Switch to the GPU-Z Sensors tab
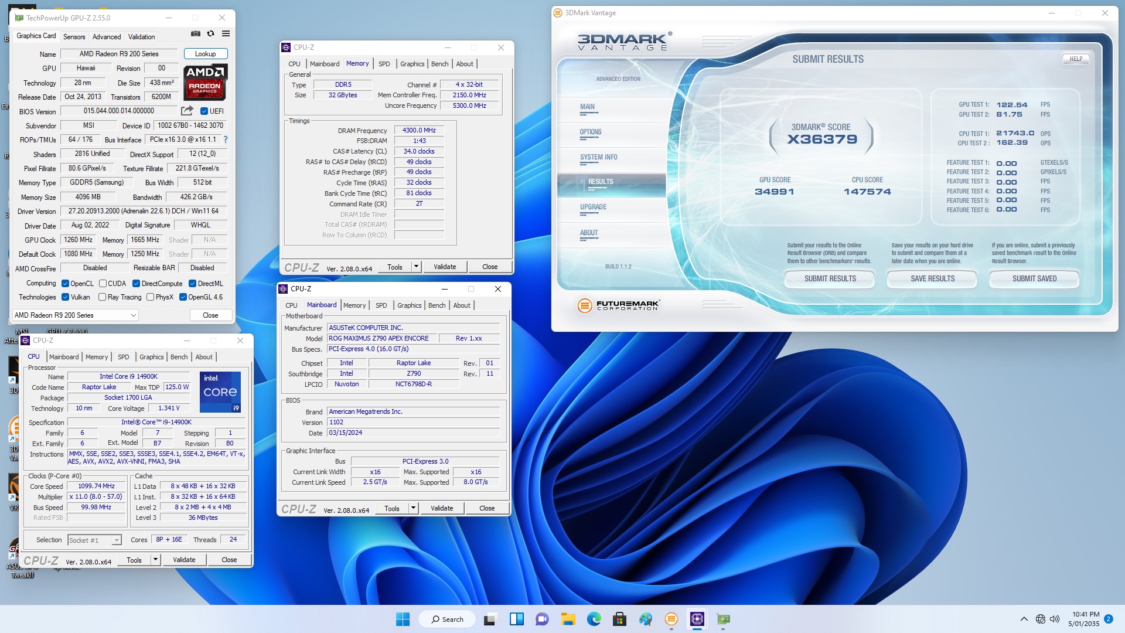Viewport: 1125px width, 633px height. (x=74, y=36)
